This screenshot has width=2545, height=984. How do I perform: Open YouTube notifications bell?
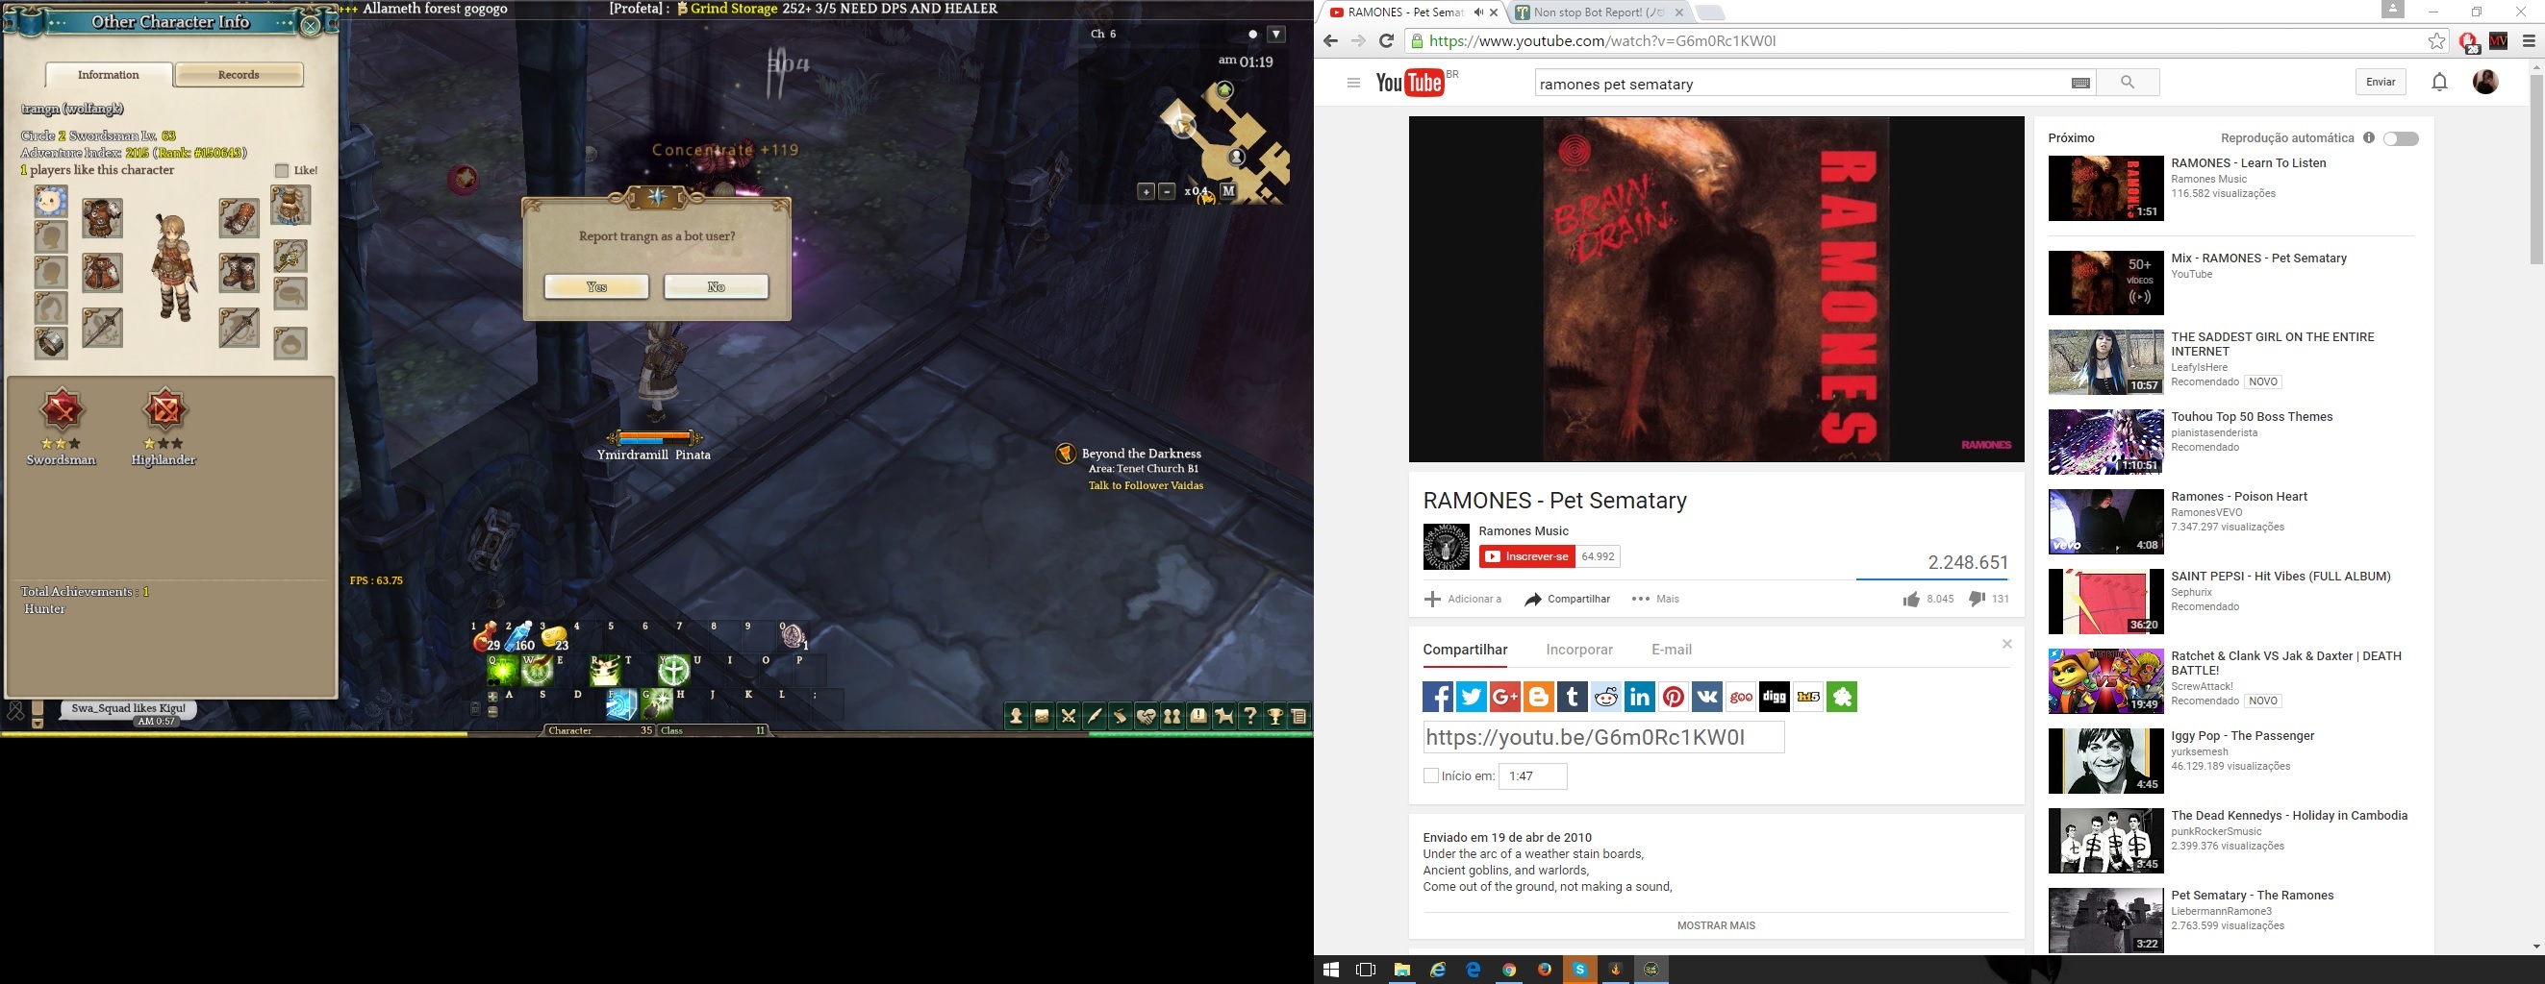tap(2438, 82)
